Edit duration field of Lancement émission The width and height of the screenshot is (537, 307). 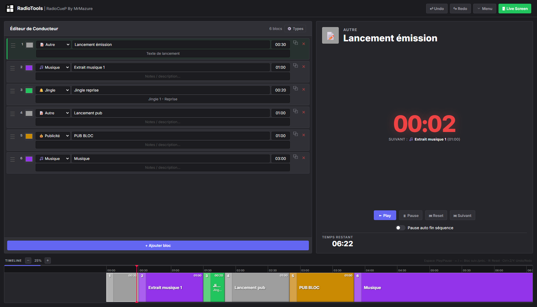pos(280,44)
